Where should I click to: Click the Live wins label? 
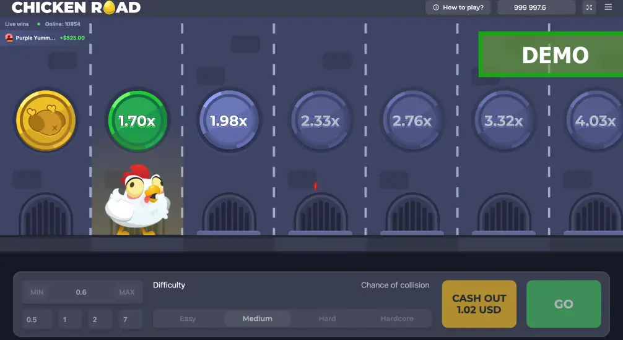point(17,24)
